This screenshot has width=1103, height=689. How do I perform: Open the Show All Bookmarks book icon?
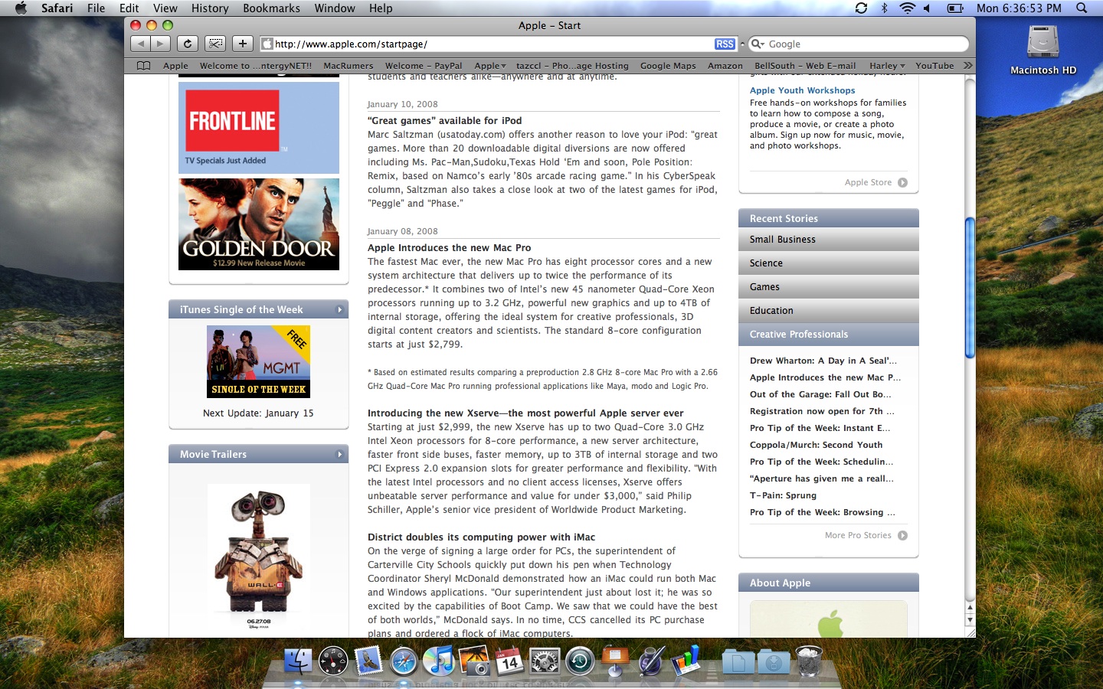pos(143,66)
